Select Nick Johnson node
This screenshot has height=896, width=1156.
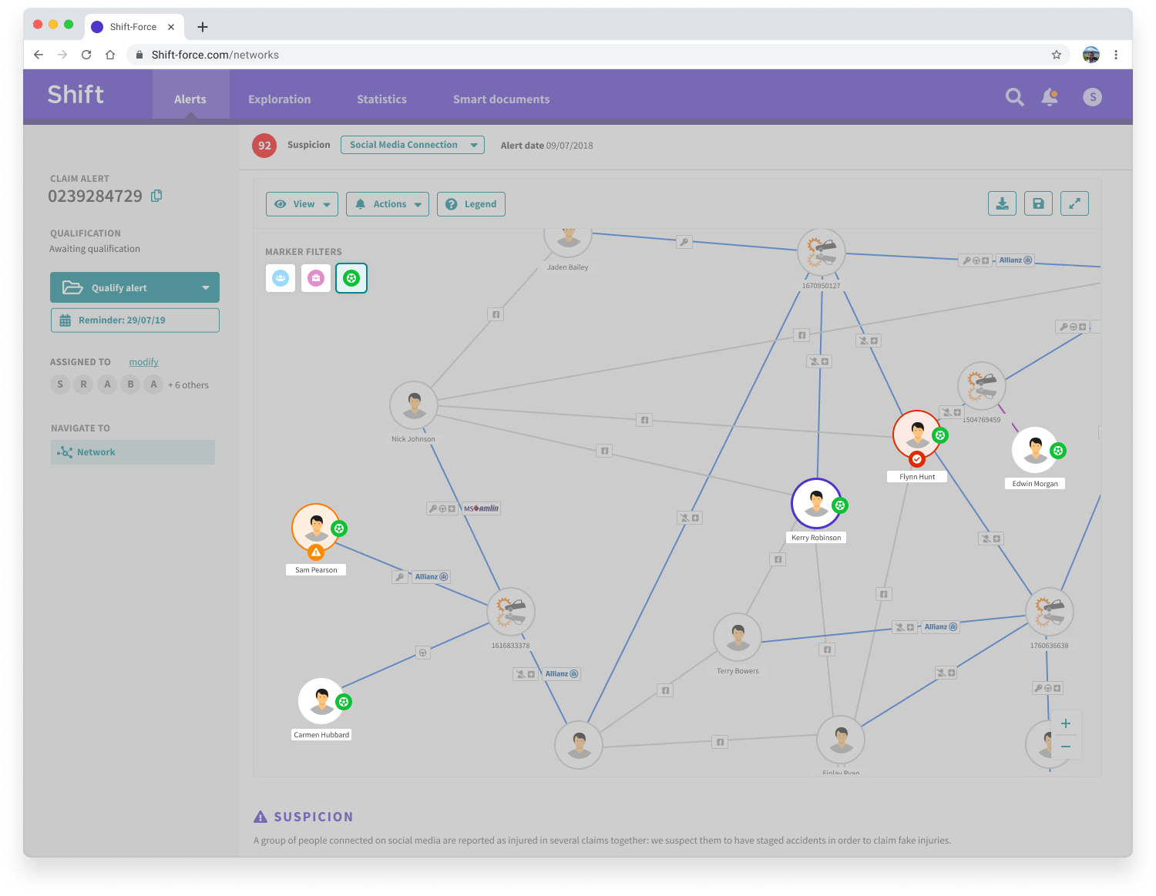click(414, 405)
